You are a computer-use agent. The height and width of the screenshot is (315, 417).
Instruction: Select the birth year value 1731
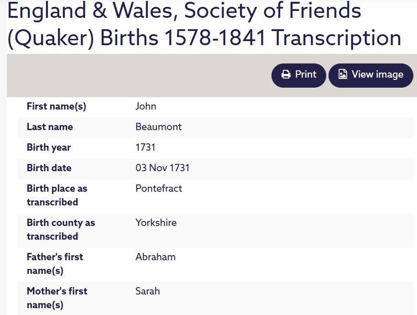pyautogui.click(x=146, y=147)
